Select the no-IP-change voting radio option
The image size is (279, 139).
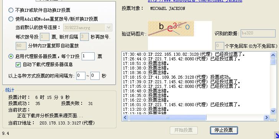pyautogui.click(x=11, y=10)
